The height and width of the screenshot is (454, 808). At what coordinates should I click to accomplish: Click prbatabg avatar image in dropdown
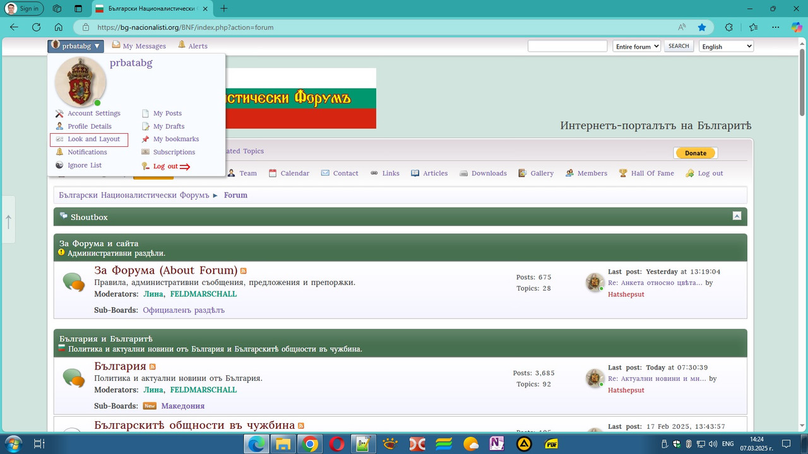point(80,82)
